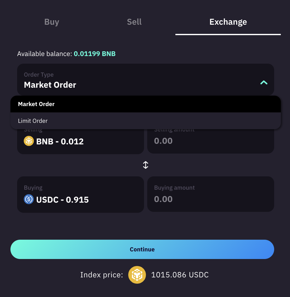Focus the Buying amount input field
290x297 pixels.
coord(210,199)
